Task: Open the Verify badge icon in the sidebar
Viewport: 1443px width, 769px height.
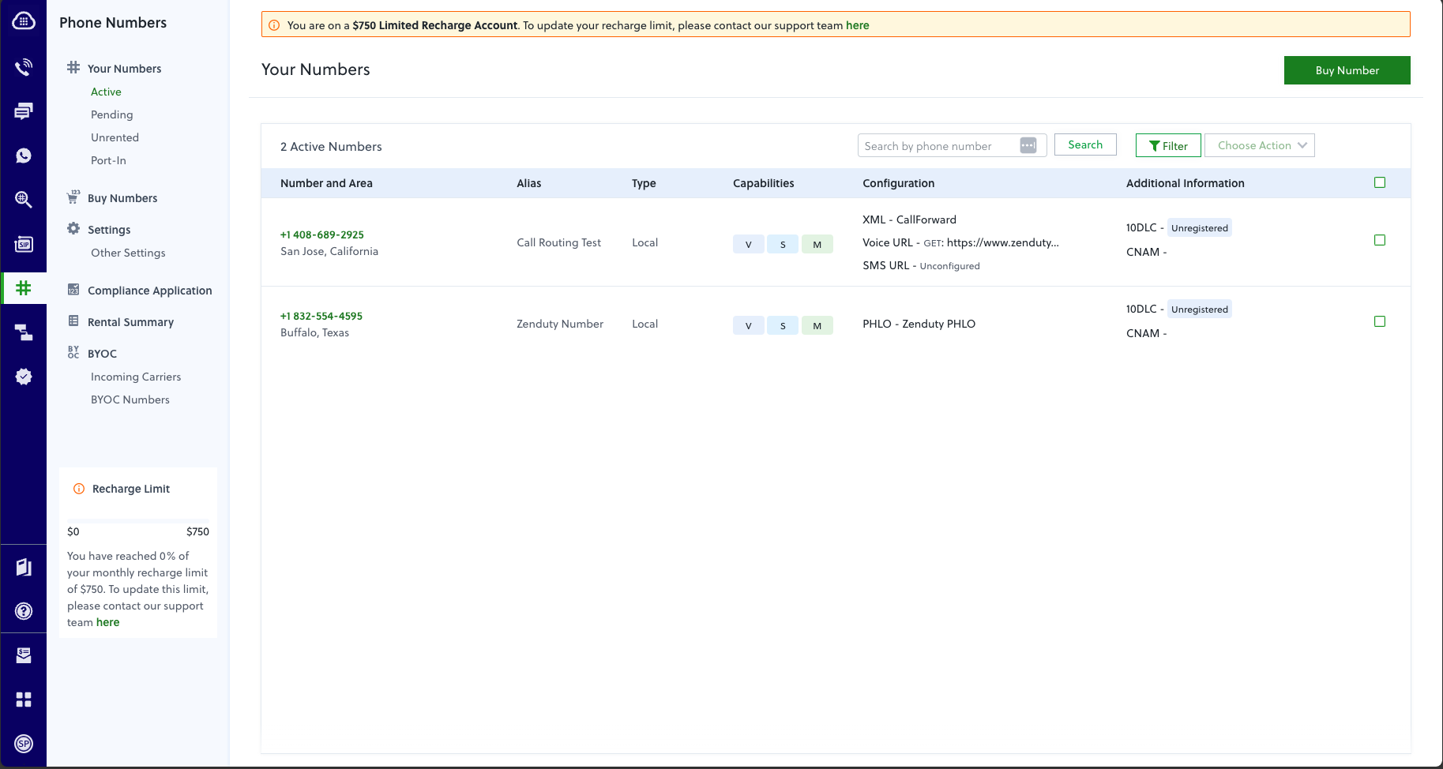Action: click(24, 377)
